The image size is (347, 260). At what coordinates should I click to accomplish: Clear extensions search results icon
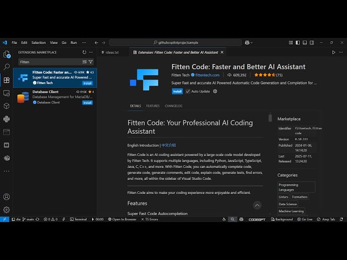(85, 62)
